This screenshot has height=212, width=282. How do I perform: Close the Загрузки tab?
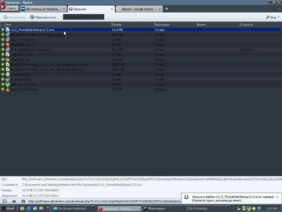112,9
